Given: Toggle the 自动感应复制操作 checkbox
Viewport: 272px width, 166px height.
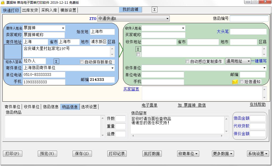Looking at the screenshot, I should point(188,61).
